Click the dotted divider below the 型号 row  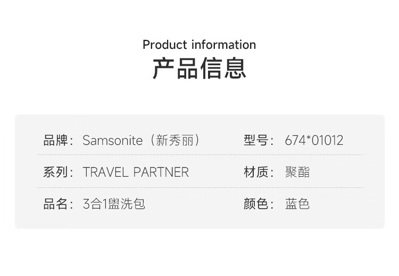point(303,155)
